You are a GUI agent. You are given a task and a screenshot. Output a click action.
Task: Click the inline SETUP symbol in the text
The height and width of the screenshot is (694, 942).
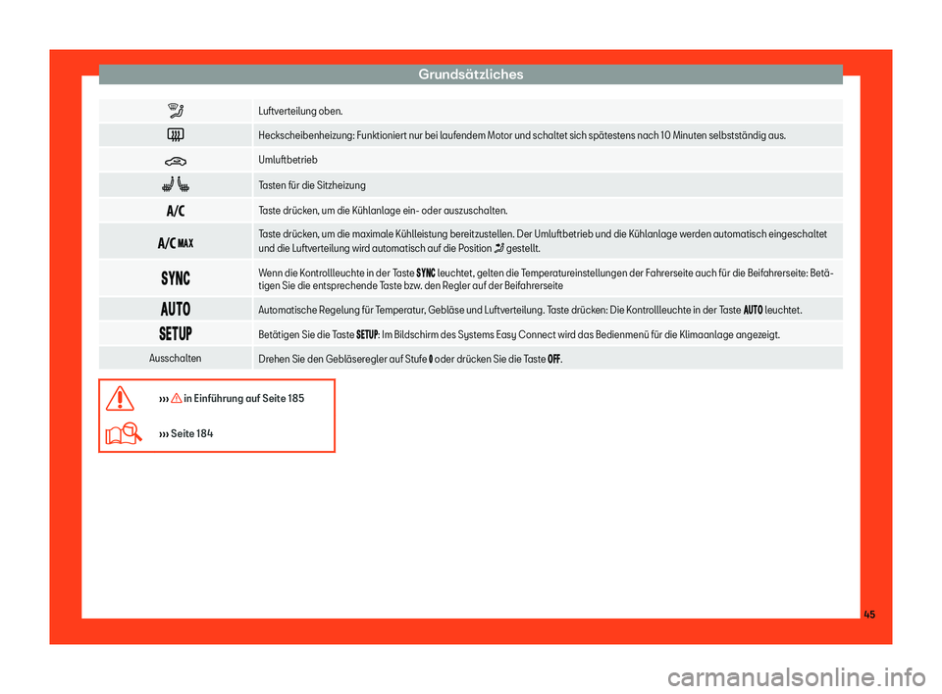coord(367,335)
